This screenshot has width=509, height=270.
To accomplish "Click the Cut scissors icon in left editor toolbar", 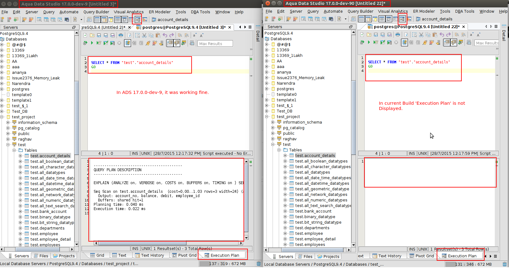I will [144, 35].
